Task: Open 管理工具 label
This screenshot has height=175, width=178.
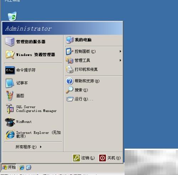Action: click(x=82, y=60)
